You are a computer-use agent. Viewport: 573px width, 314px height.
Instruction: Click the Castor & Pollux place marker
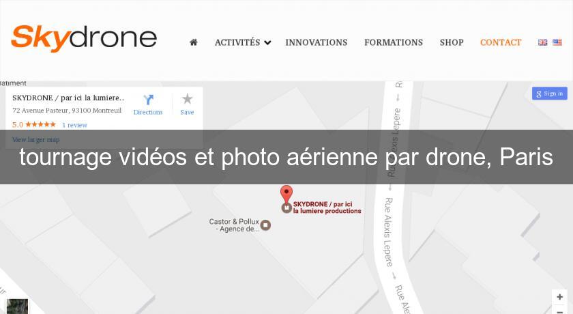[265, 225]
